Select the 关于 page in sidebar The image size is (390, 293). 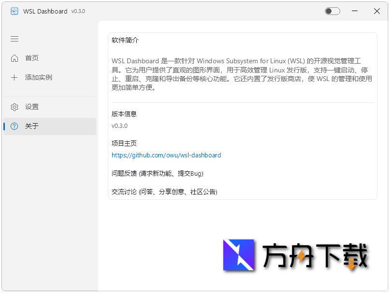pos(32,126)
